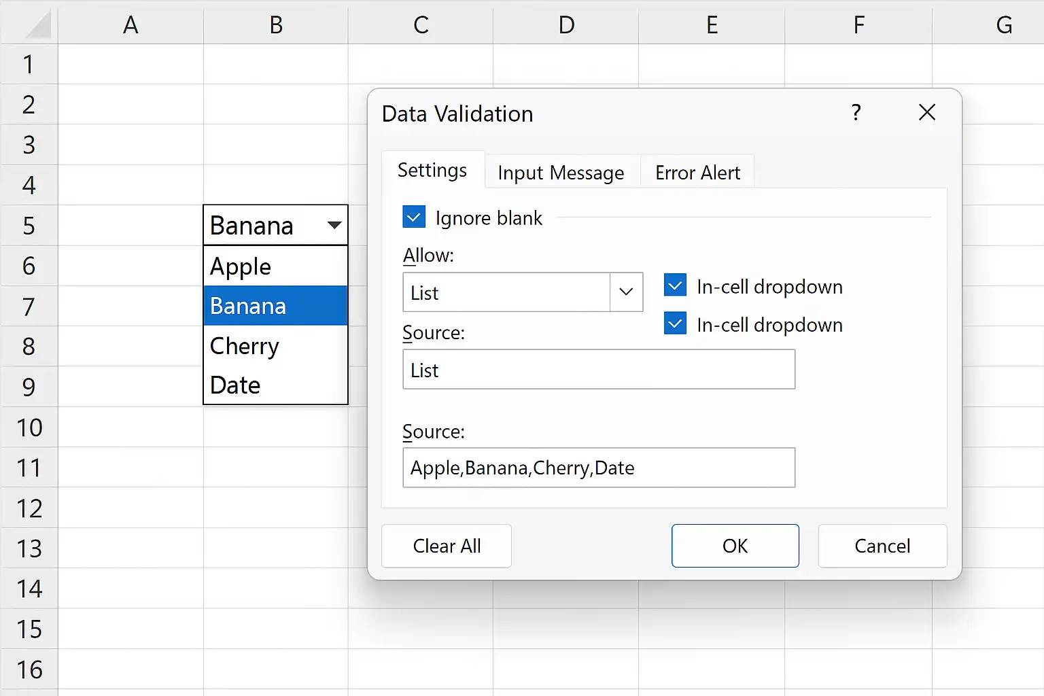The image size is (1044, 696).
Task: Pick Date in the dropdown list
Action: click(275, 385)
